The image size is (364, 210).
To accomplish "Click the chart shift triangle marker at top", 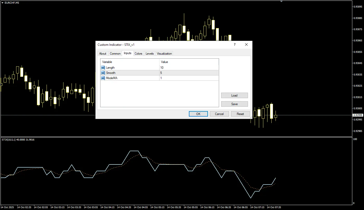I will pyautogui.click(x=281, y=1).
